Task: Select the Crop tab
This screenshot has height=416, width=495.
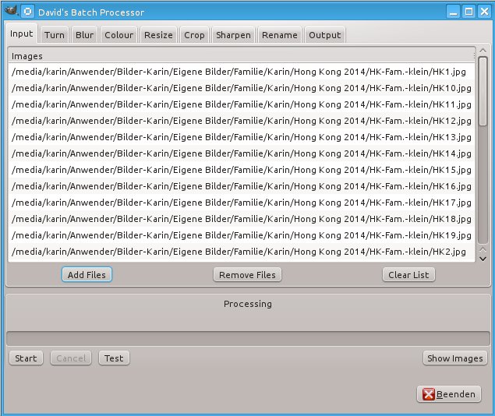Action: [x=194, y=35]
